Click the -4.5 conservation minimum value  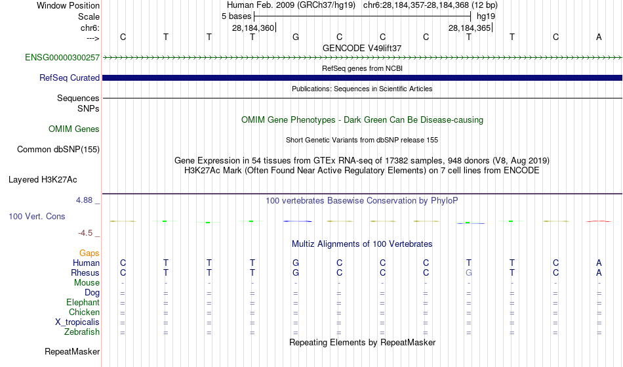tap(85, 233)
